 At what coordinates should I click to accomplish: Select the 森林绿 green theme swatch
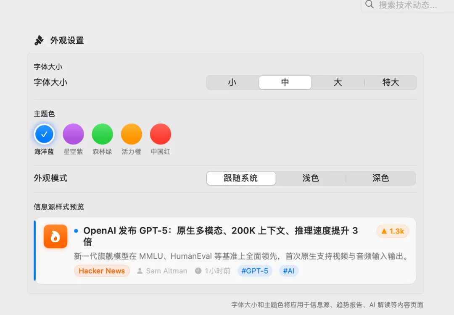click(102, 134)
